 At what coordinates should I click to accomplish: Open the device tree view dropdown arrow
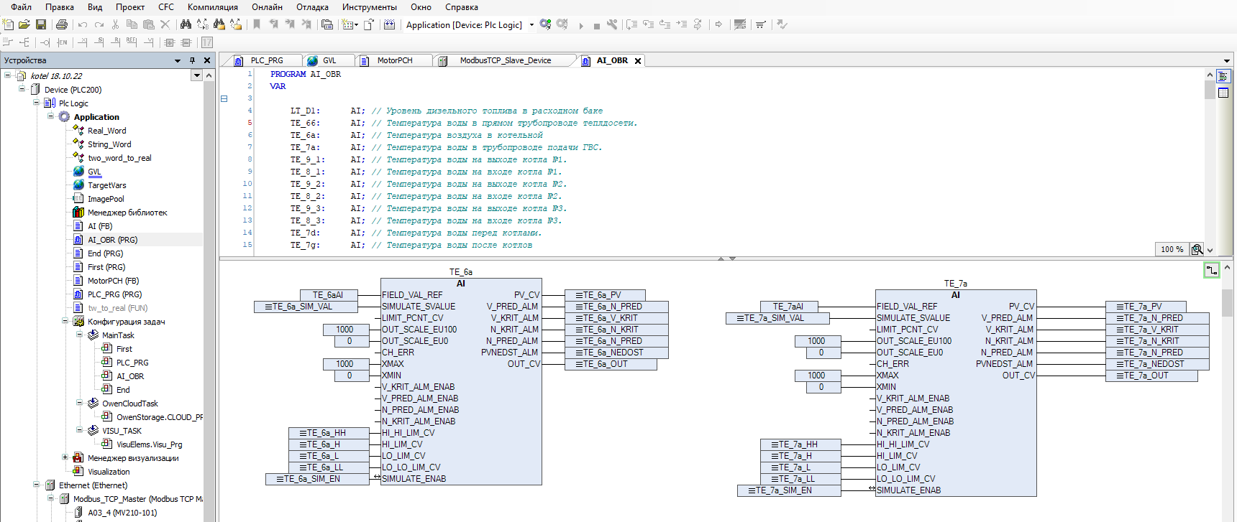click(196, 75)
